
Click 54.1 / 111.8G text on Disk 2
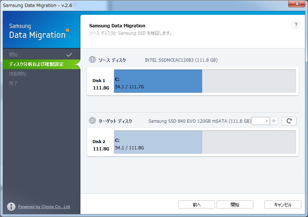coord(129,148)
